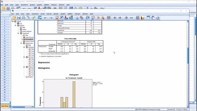This screenshot has width=197, height=111.
Task: Open the Viewer Analyze menu
Action: (56, 14)
